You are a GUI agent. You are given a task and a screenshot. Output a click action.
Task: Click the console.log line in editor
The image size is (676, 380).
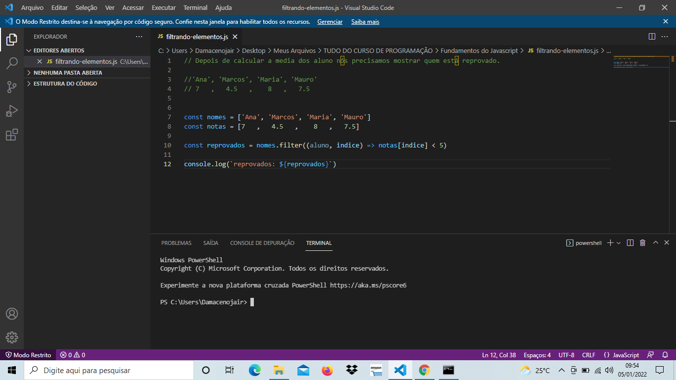[260, 164]
